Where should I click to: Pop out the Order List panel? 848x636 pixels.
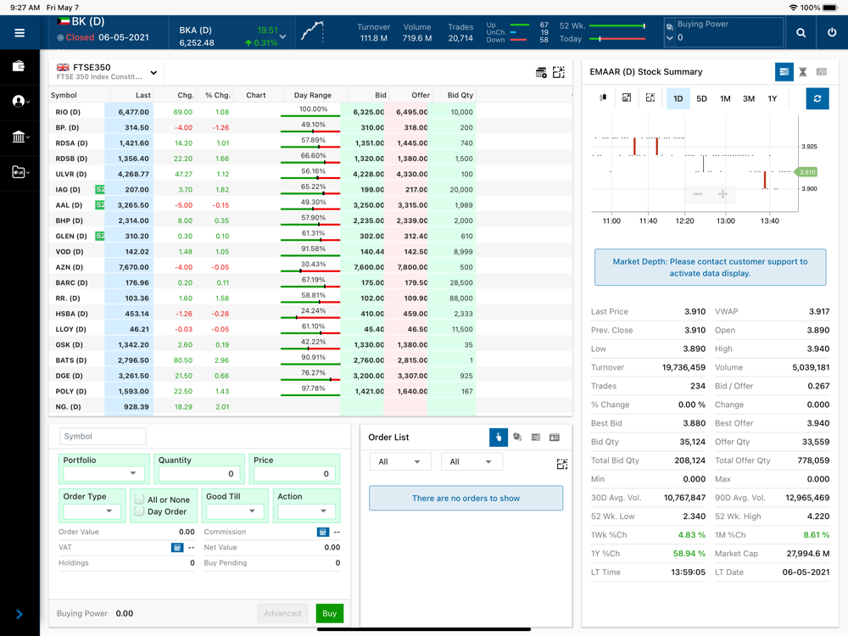pos(562,464)
